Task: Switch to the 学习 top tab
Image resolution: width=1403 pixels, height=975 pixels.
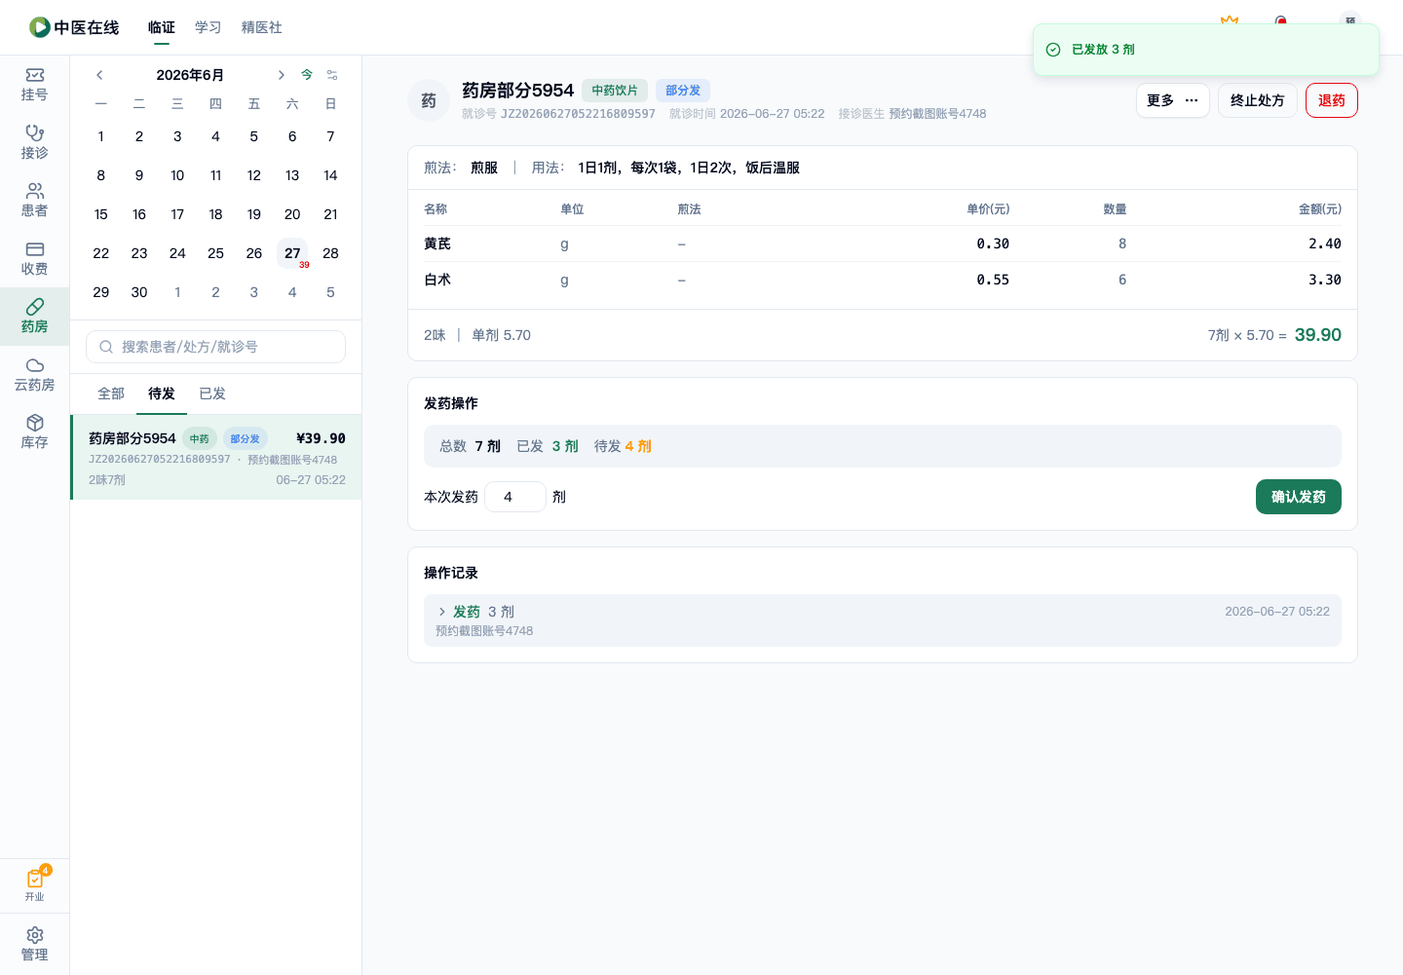Action: point(209,27)
